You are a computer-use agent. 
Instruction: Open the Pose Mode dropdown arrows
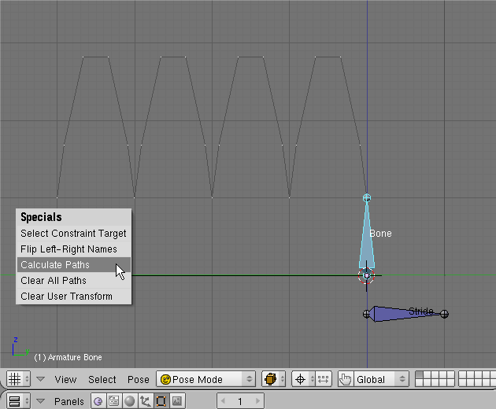pyautogui.click(x=250, y=378)
